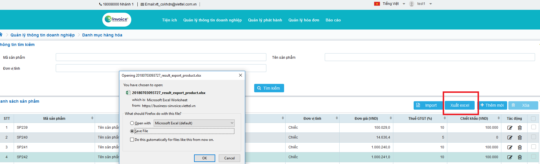Sort table by Đơn giá (VND) column
Image resolution: width=540 pixels, height=164 pixels.
391,118
